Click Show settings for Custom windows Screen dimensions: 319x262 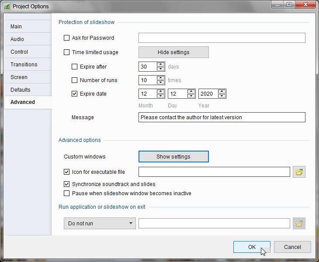pyautogui.click(x=173, y=156)
